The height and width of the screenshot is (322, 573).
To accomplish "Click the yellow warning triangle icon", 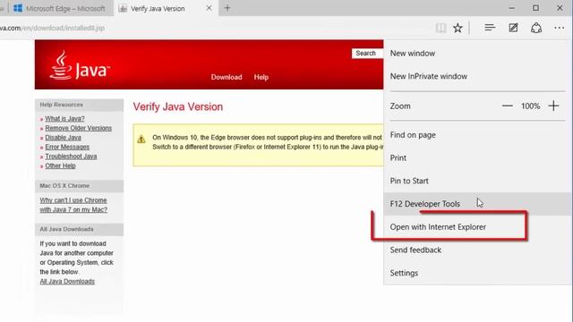I will pos(141,140).
